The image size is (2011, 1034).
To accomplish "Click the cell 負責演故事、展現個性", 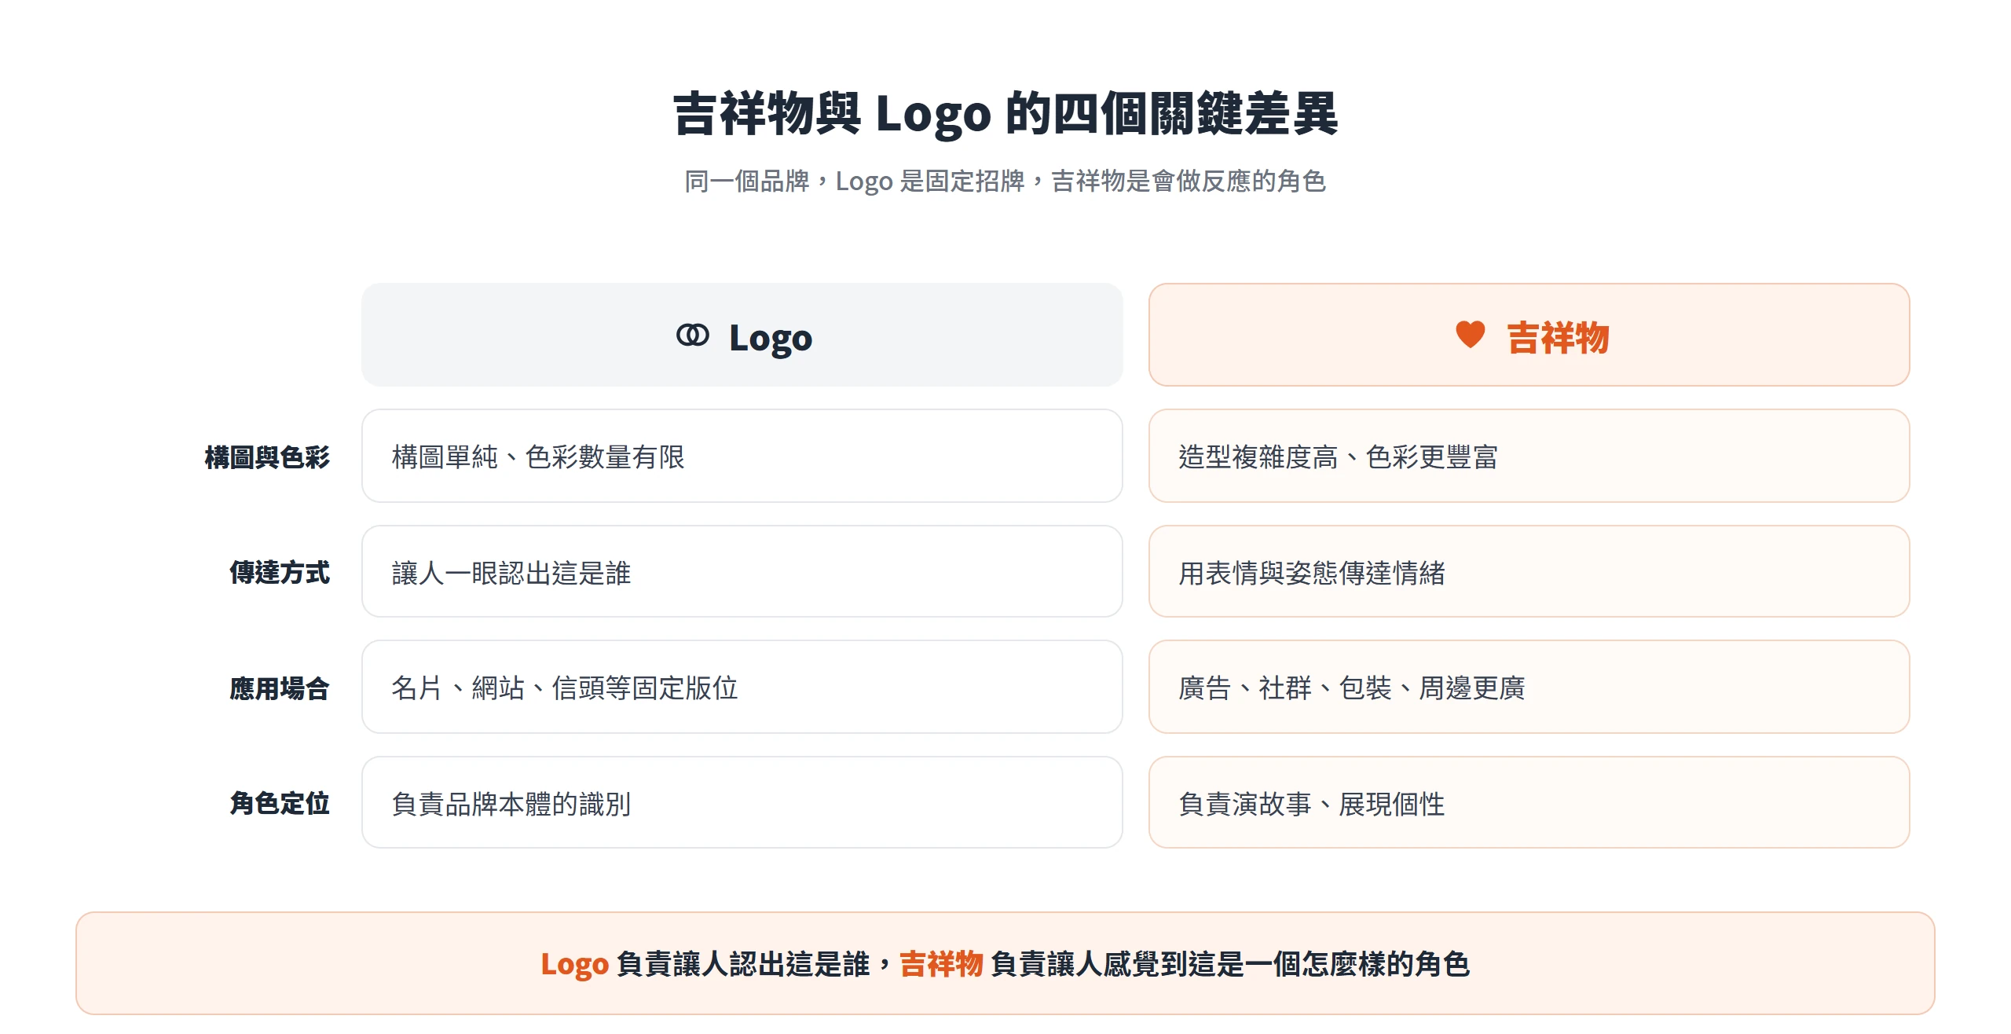I will (1529, 802).
